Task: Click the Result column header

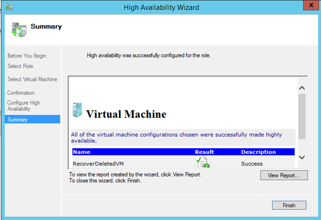Action: click(x=204, y=152)
